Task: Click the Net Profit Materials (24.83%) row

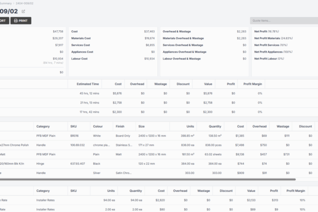Action: [x=275, y=38]
